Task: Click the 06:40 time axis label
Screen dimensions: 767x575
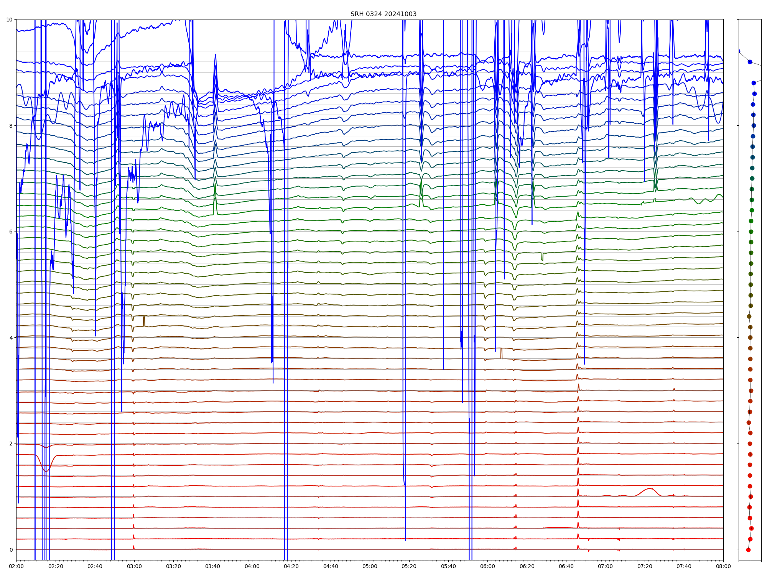Action: point(566,566)
